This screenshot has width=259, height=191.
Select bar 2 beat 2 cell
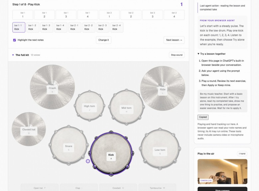[131, 15]
